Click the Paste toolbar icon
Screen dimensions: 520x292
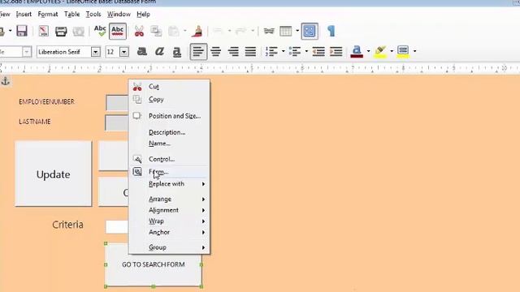[x=173, y=31]
